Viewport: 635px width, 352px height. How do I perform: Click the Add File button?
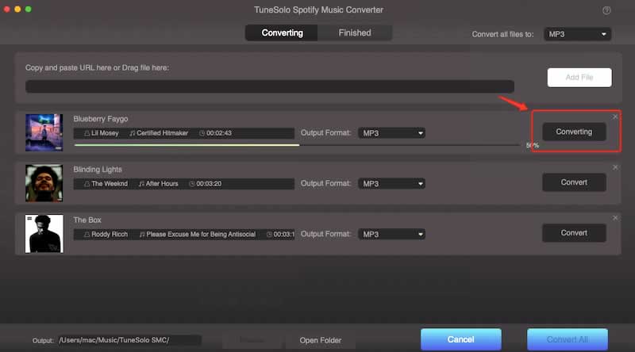point(579,77)
